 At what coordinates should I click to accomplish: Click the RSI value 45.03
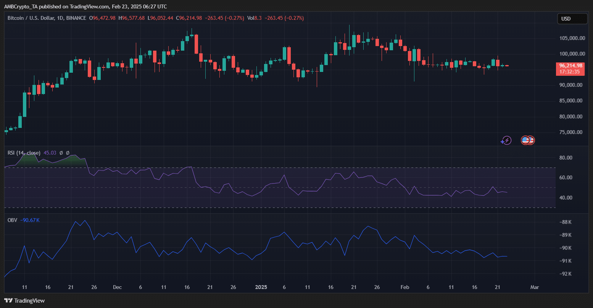(50, 153)
